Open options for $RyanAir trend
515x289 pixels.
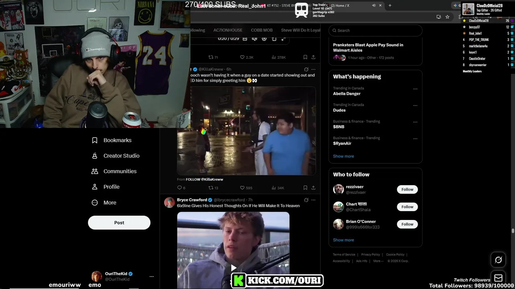point(415,138)
